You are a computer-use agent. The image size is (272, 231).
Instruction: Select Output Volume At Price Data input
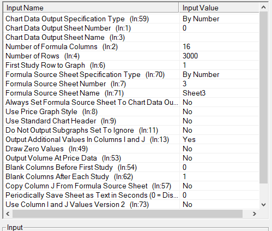click(131, 158)
